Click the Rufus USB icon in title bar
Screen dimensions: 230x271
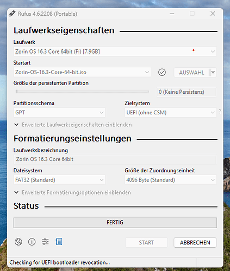12,14
